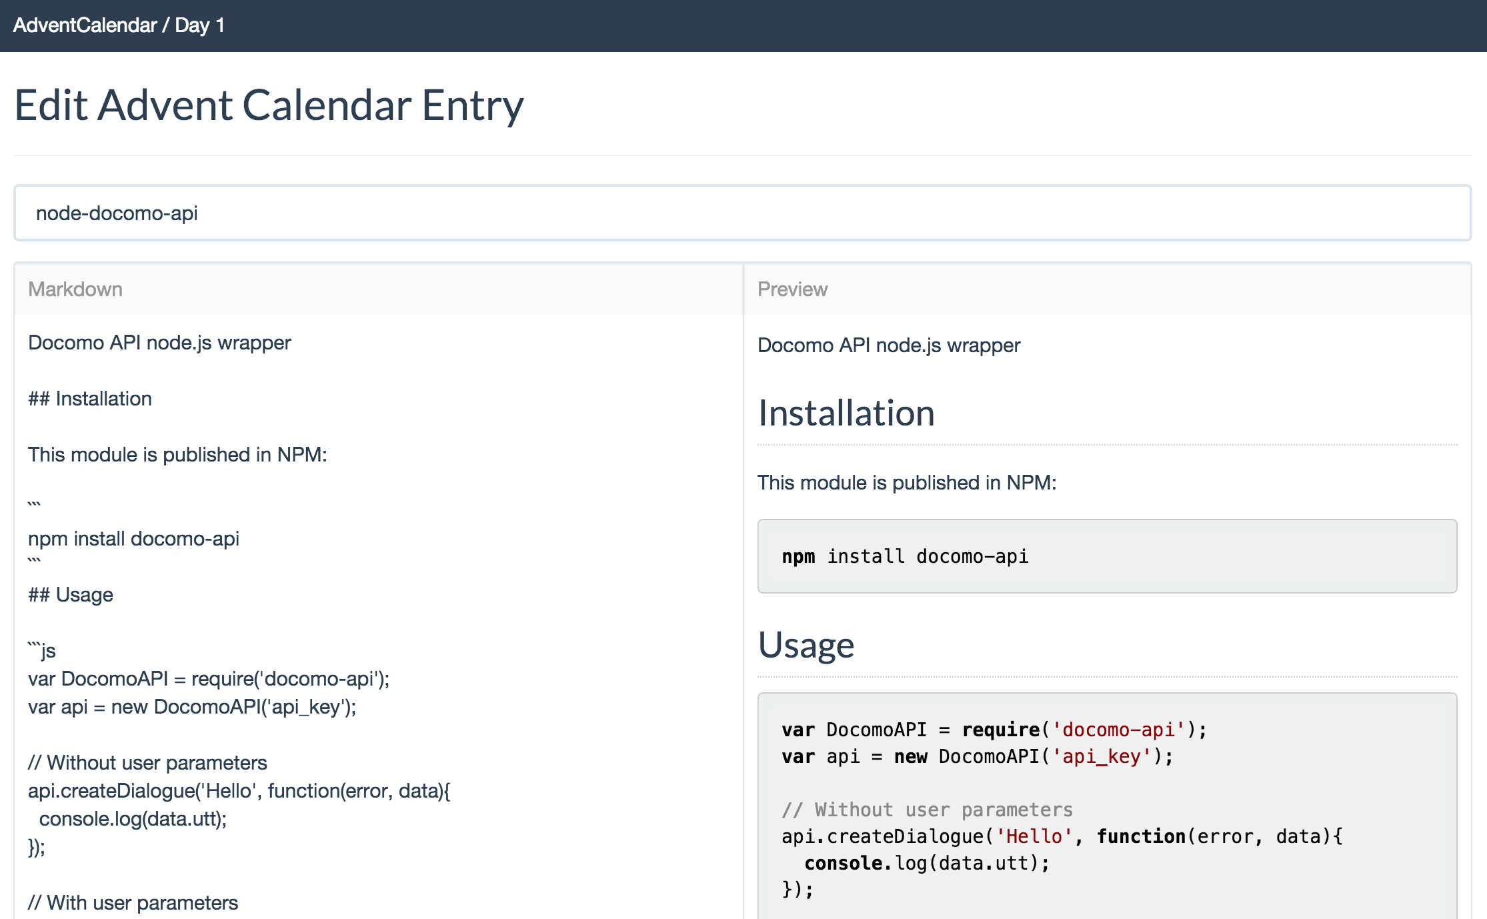The width and height of the screenshot is (1487, 919).
Task: Click '// Without user parameters' markdown comment
Action: pyautogui.click(x=147, y=763)
